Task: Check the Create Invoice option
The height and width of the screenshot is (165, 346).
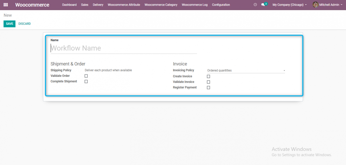Action: [x=208, y=76]
